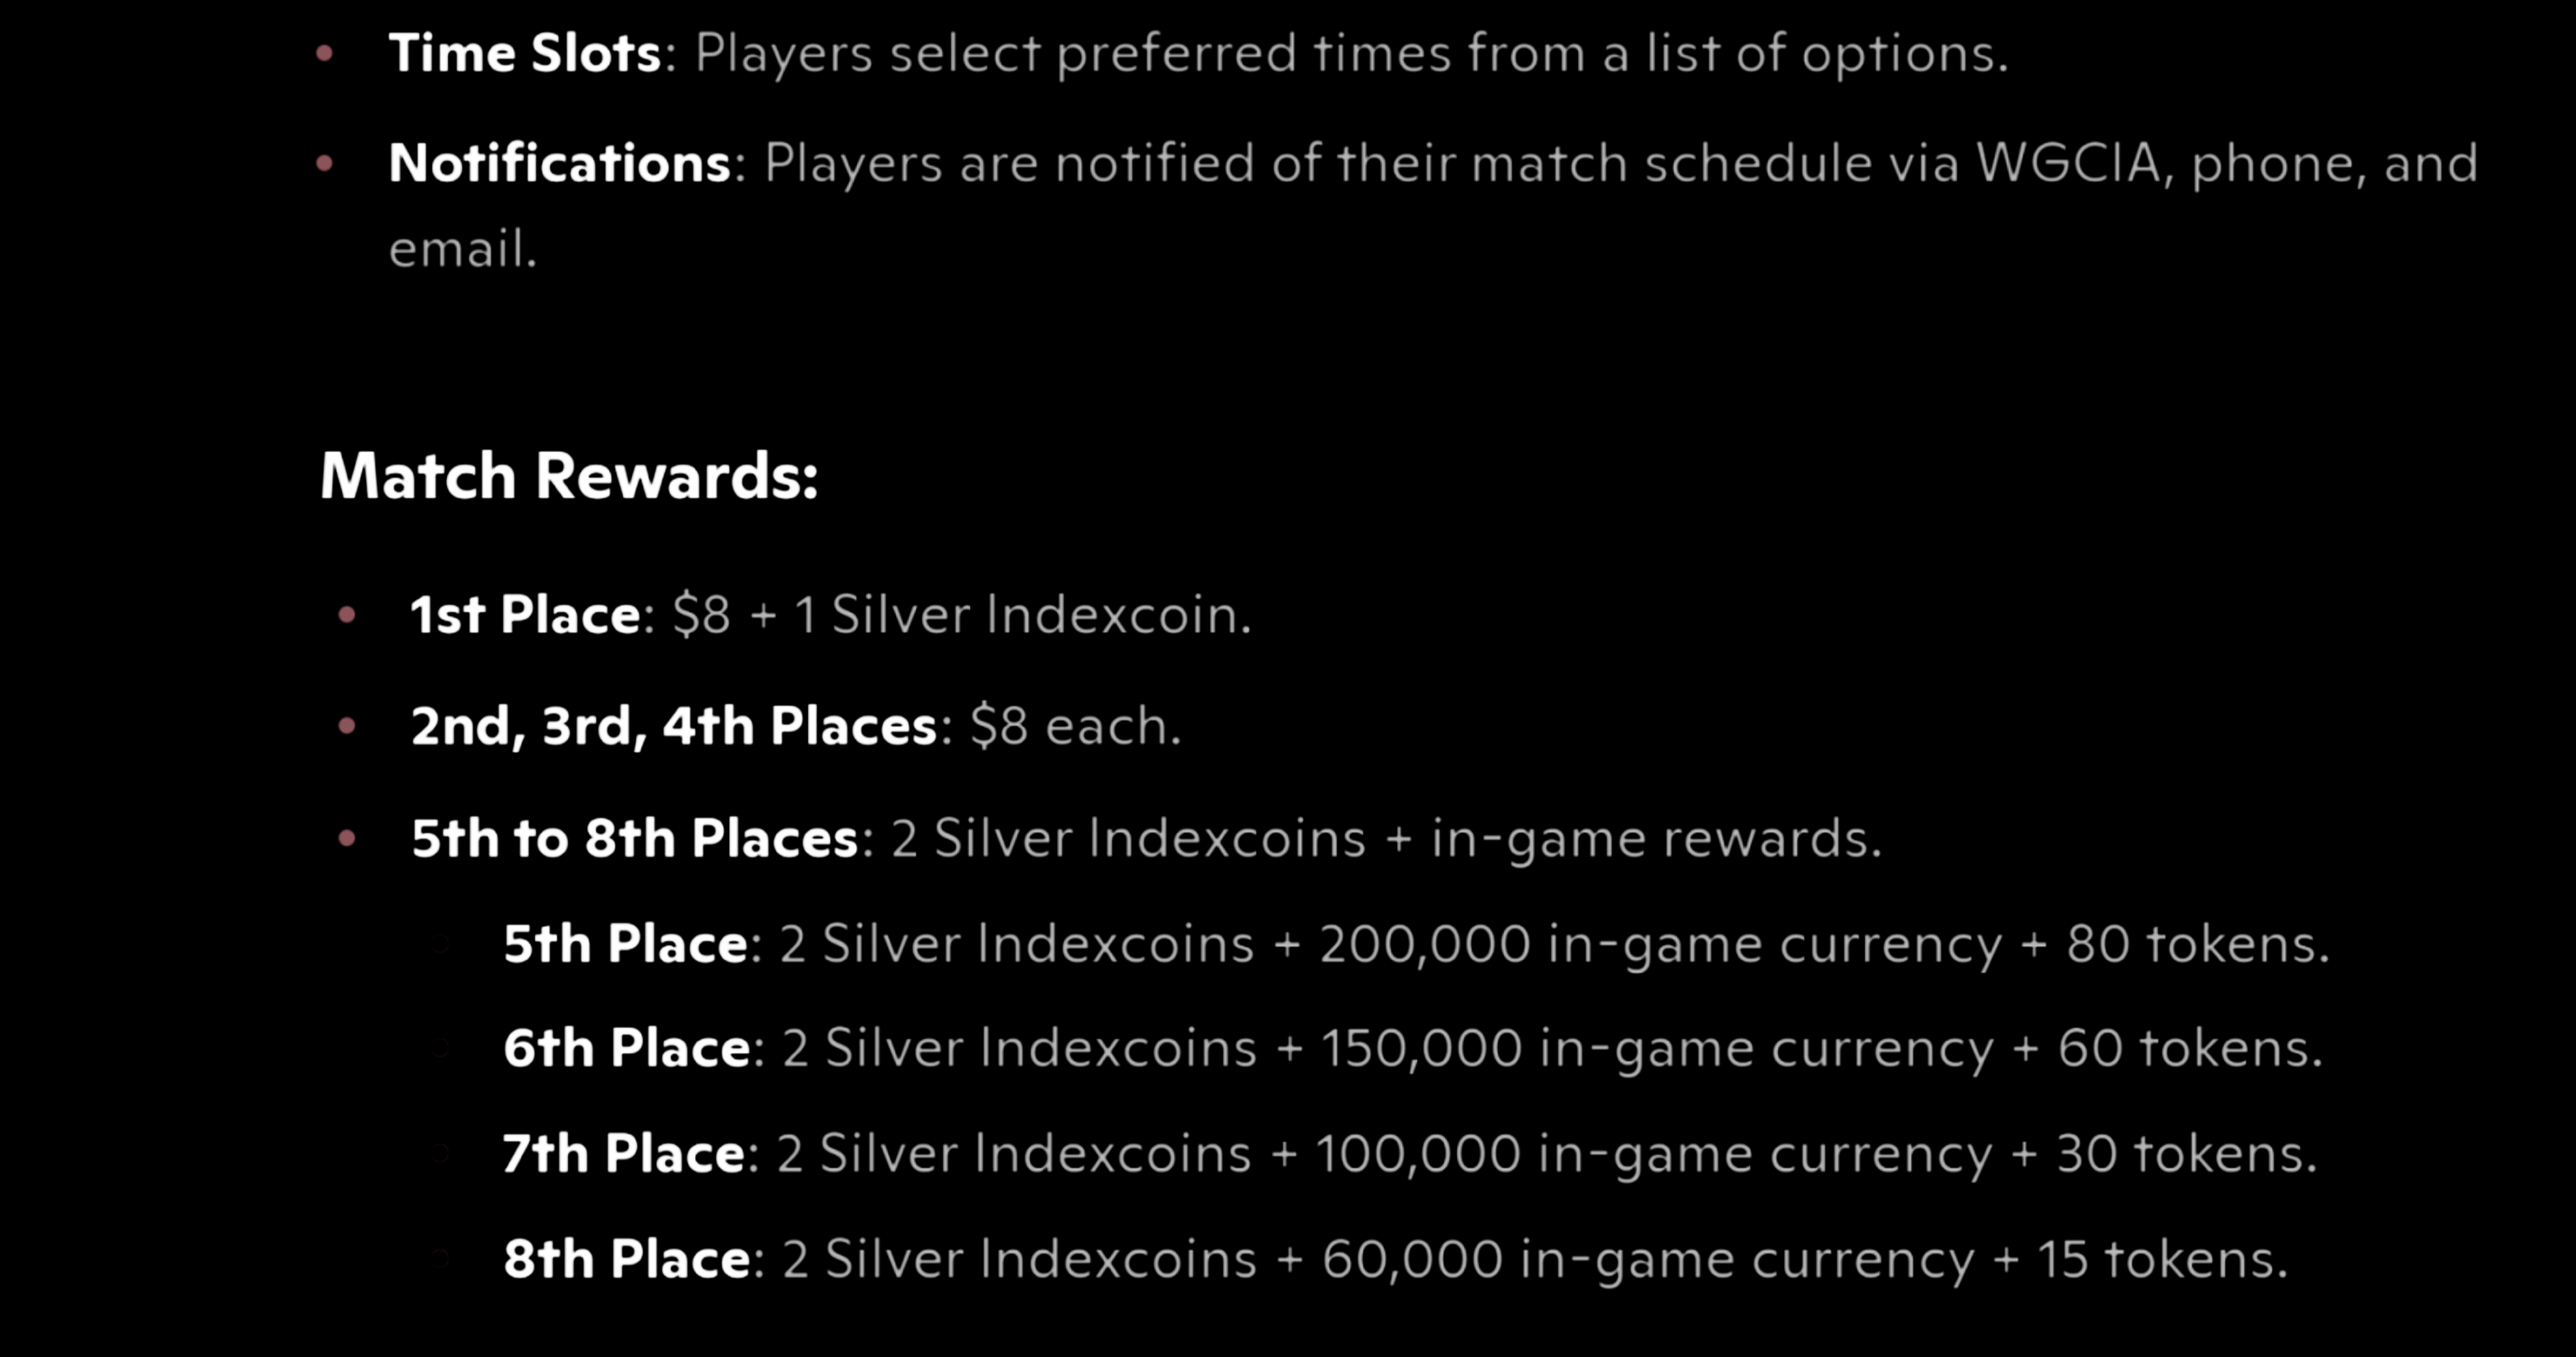Click the '7th Place' sub-item label
Viewport: 2576px width, 1357px height.
click(x=624, y=1153)
